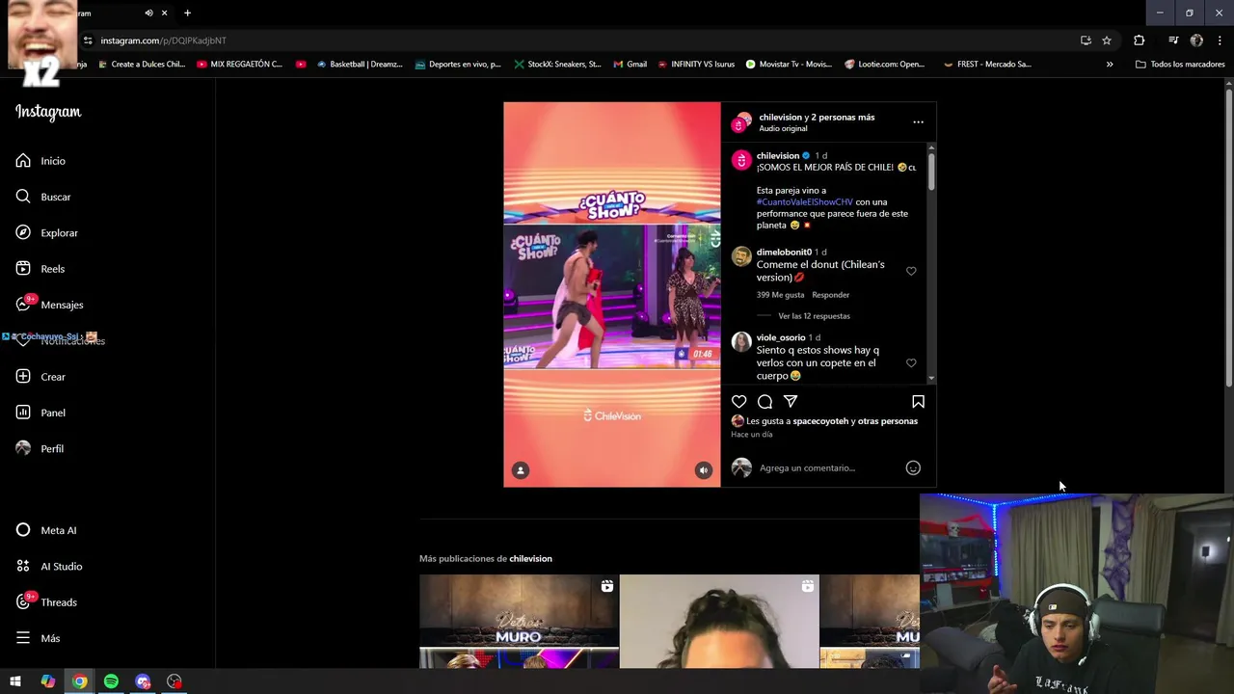This screenshot has width=1234, height=694.
Task: Open #CuantoValeElShowCHV hashtag link
Action: click(804, 202)
